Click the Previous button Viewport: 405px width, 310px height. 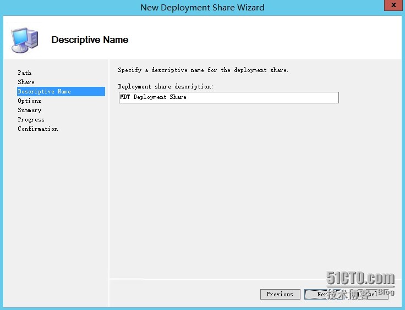pyautogui.click(x=280, y=294)
